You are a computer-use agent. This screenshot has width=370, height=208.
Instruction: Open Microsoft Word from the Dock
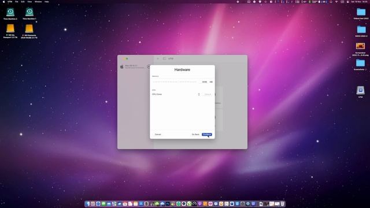pos(232,204)
